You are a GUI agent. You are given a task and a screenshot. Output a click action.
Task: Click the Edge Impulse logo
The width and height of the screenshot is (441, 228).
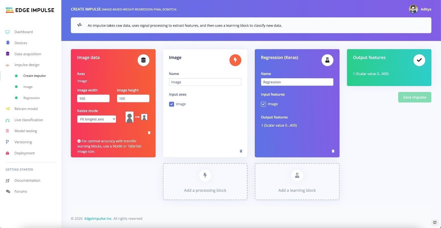(x=30, y=10)
